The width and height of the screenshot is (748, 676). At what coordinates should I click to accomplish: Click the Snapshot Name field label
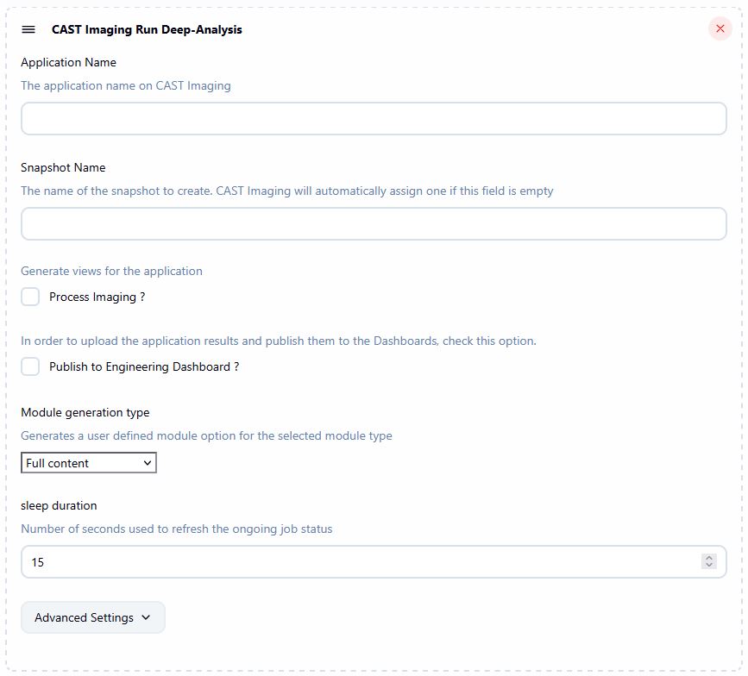[x=63, y=167]
